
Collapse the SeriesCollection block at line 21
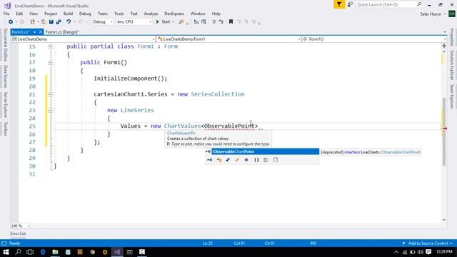pos(51,94)
